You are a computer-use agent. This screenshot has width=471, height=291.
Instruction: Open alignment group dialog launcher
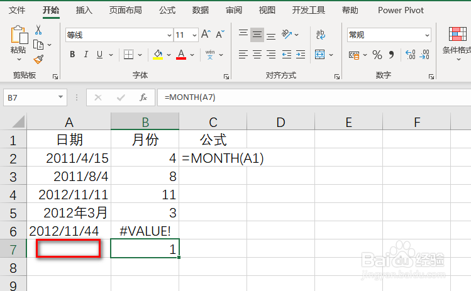click(336, 77)
